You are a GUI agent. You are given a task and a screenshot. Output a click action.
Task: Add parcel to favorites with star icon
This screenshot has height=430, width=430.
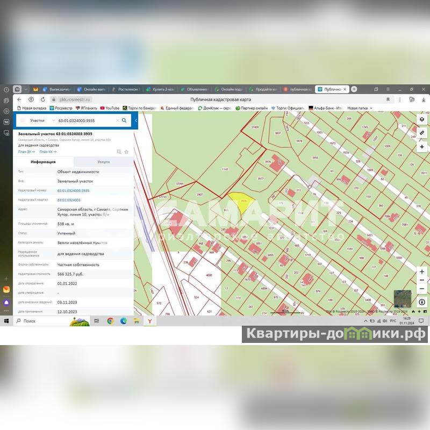tap(126, 152)
